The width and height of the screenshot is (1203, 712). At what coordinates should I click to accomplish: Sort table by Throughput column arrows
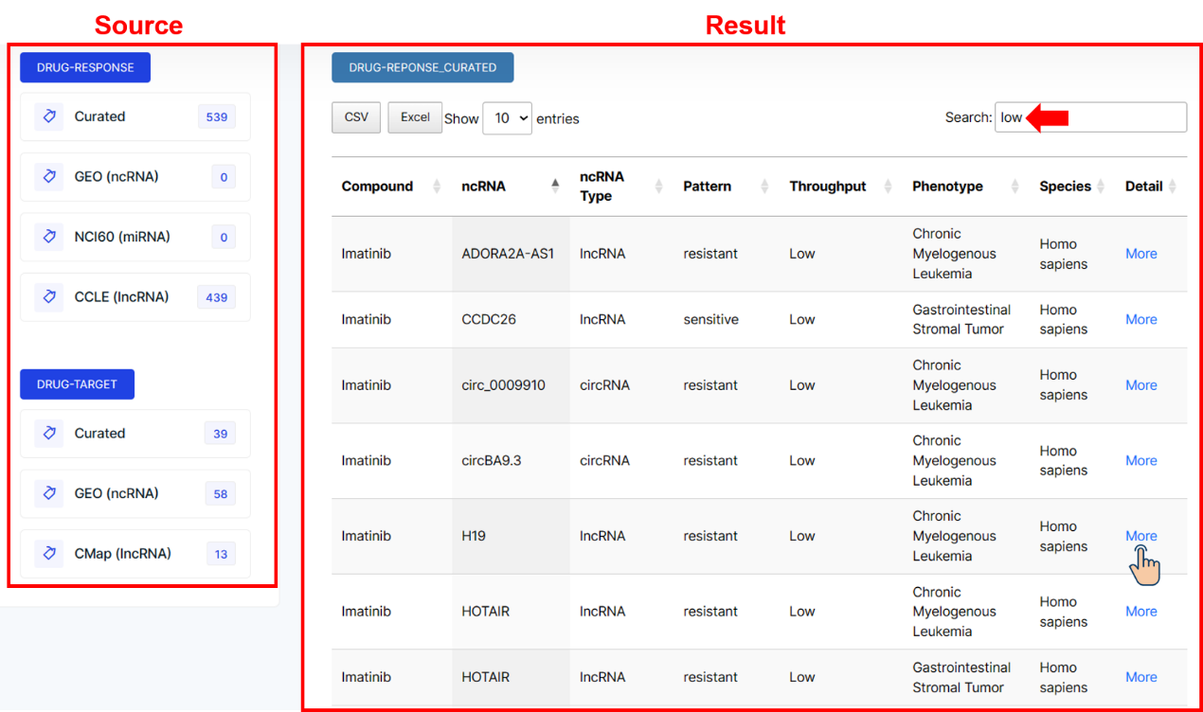point(888,187)
